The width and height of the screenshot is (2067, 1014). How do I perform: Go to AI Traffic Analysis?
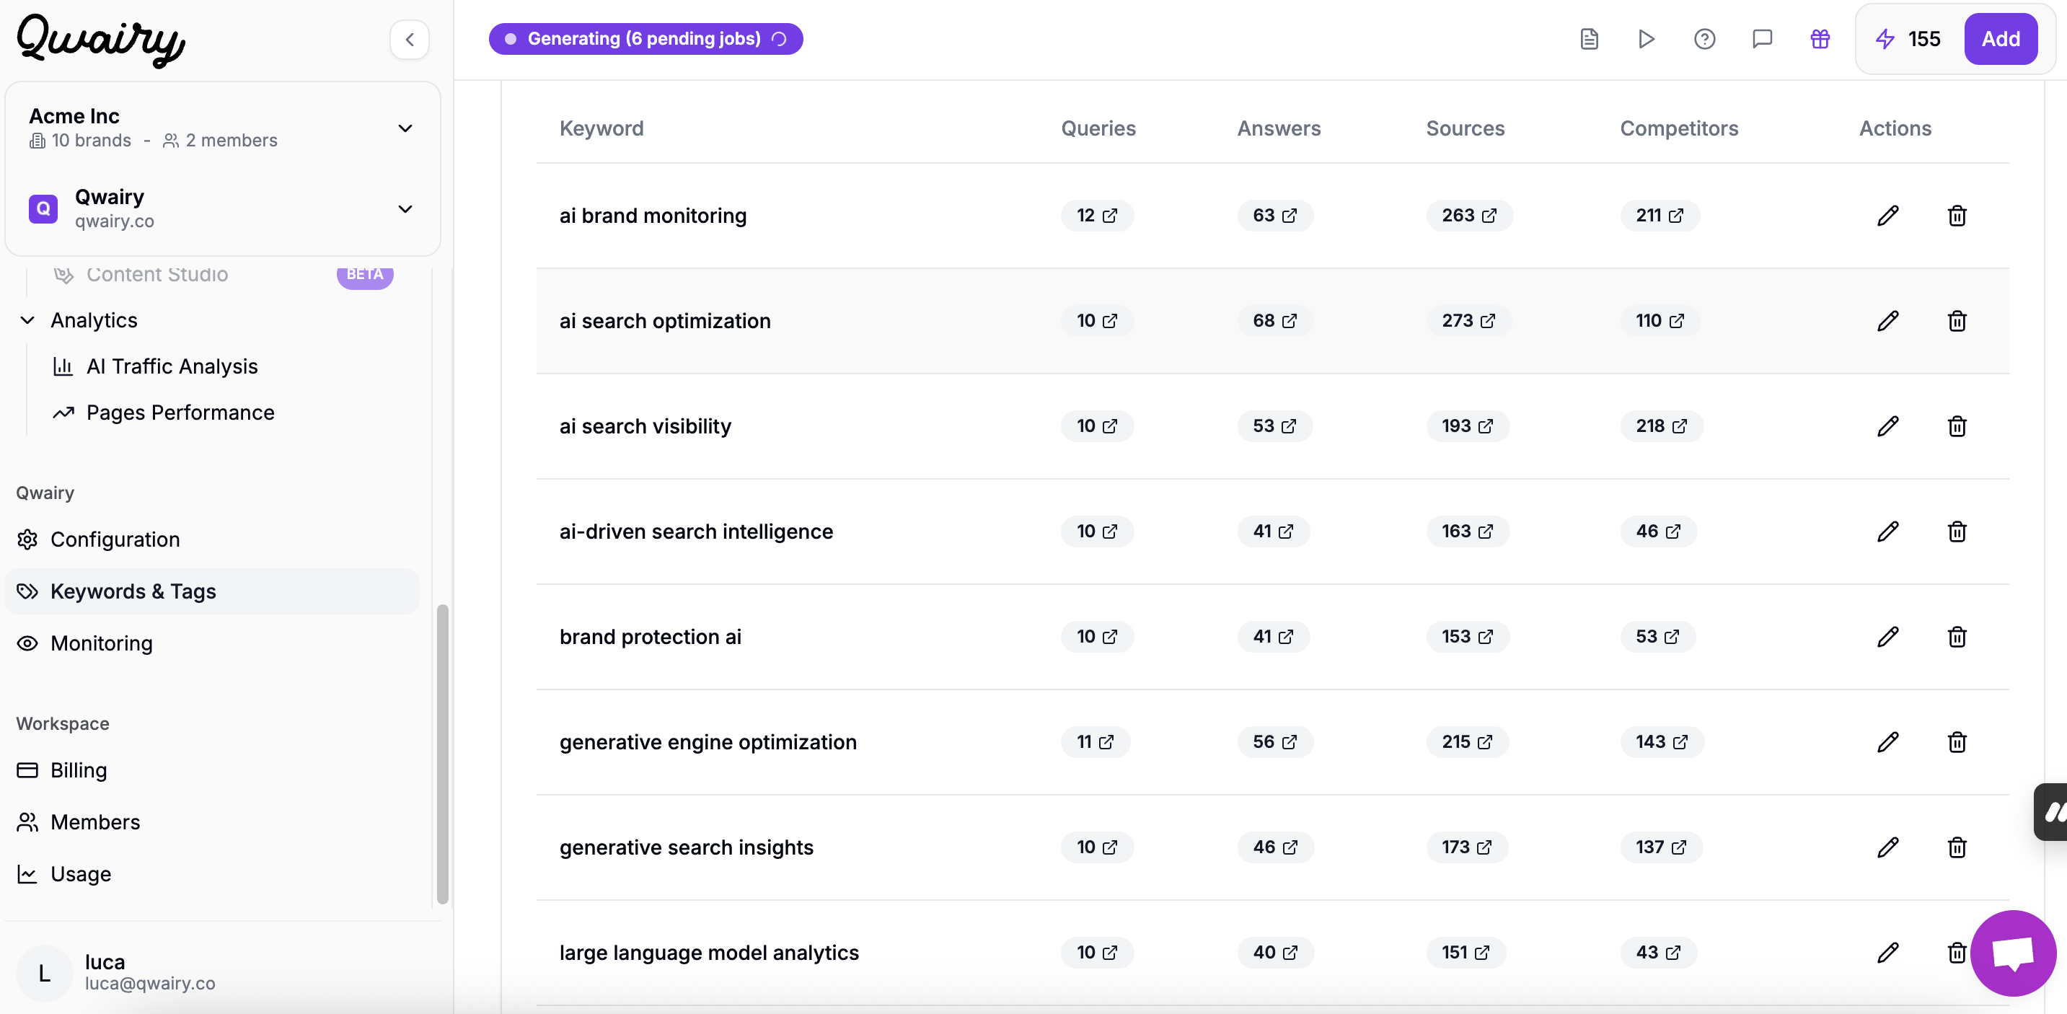pyautogui.click(x=172, y=366)
